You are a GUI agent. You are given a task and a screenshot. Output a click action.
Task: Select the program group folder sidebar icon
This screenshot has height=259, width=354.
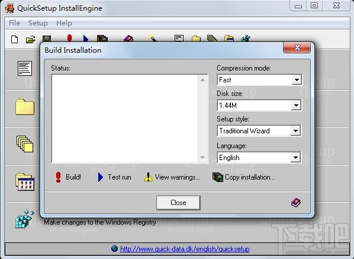coord(25,182)
